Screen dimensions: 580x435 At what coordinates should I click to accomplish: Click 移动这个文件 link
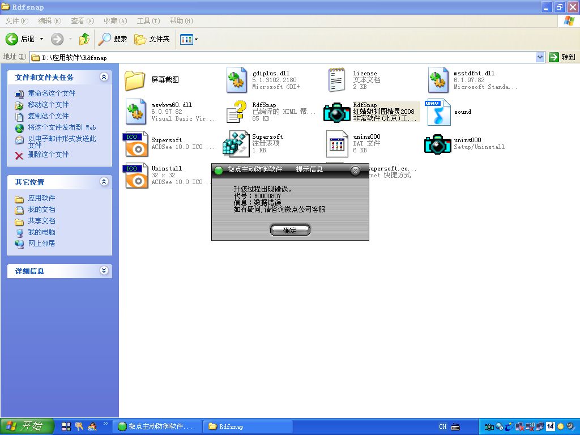49,105
